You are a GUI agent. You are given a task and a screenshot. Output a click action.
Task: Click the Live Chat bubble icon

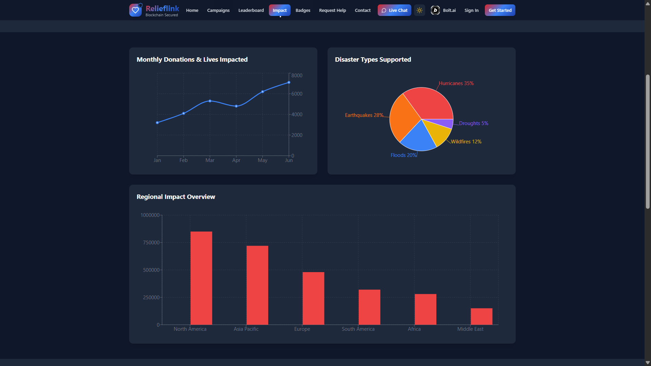click(384, 10)
